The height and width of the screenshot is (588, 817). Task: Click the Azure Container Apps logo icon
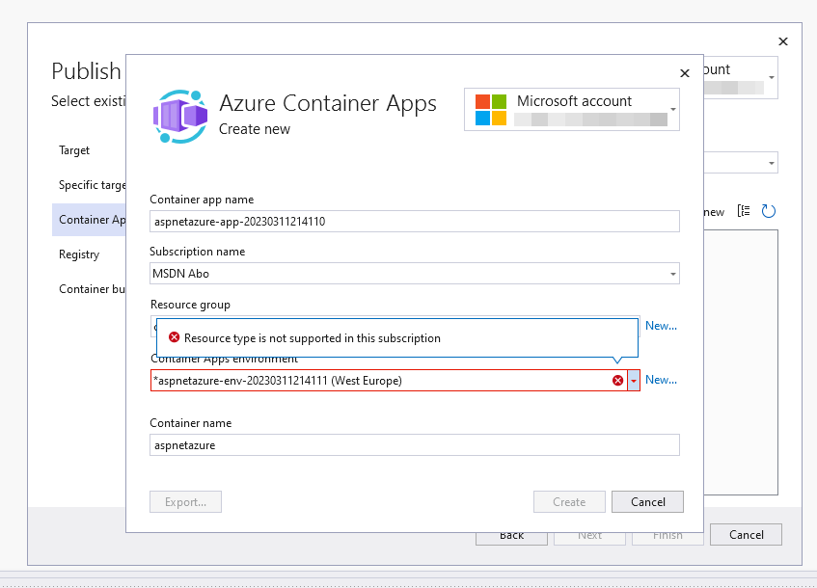click(x=180, y=116)
